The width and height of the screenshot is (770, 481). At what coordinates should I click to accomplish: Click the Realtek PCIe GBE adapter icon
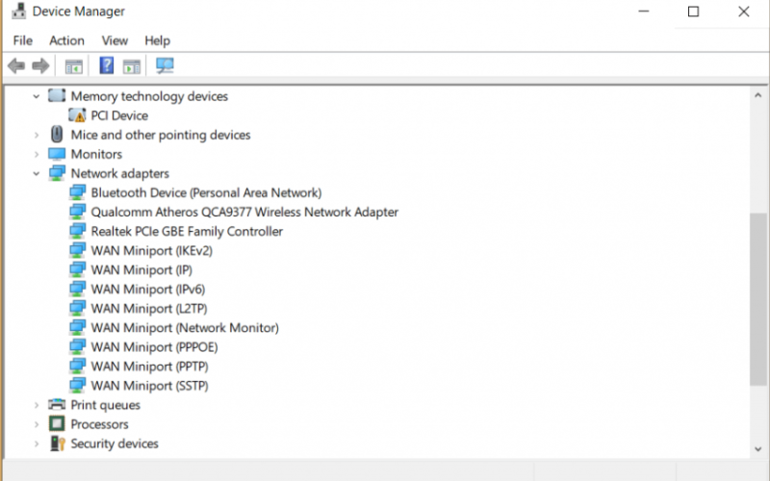(x=77, y=231)
